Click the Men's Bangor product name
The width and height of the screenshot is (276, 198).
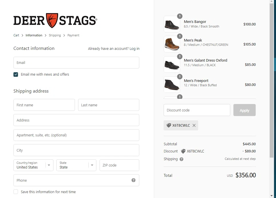195,22
